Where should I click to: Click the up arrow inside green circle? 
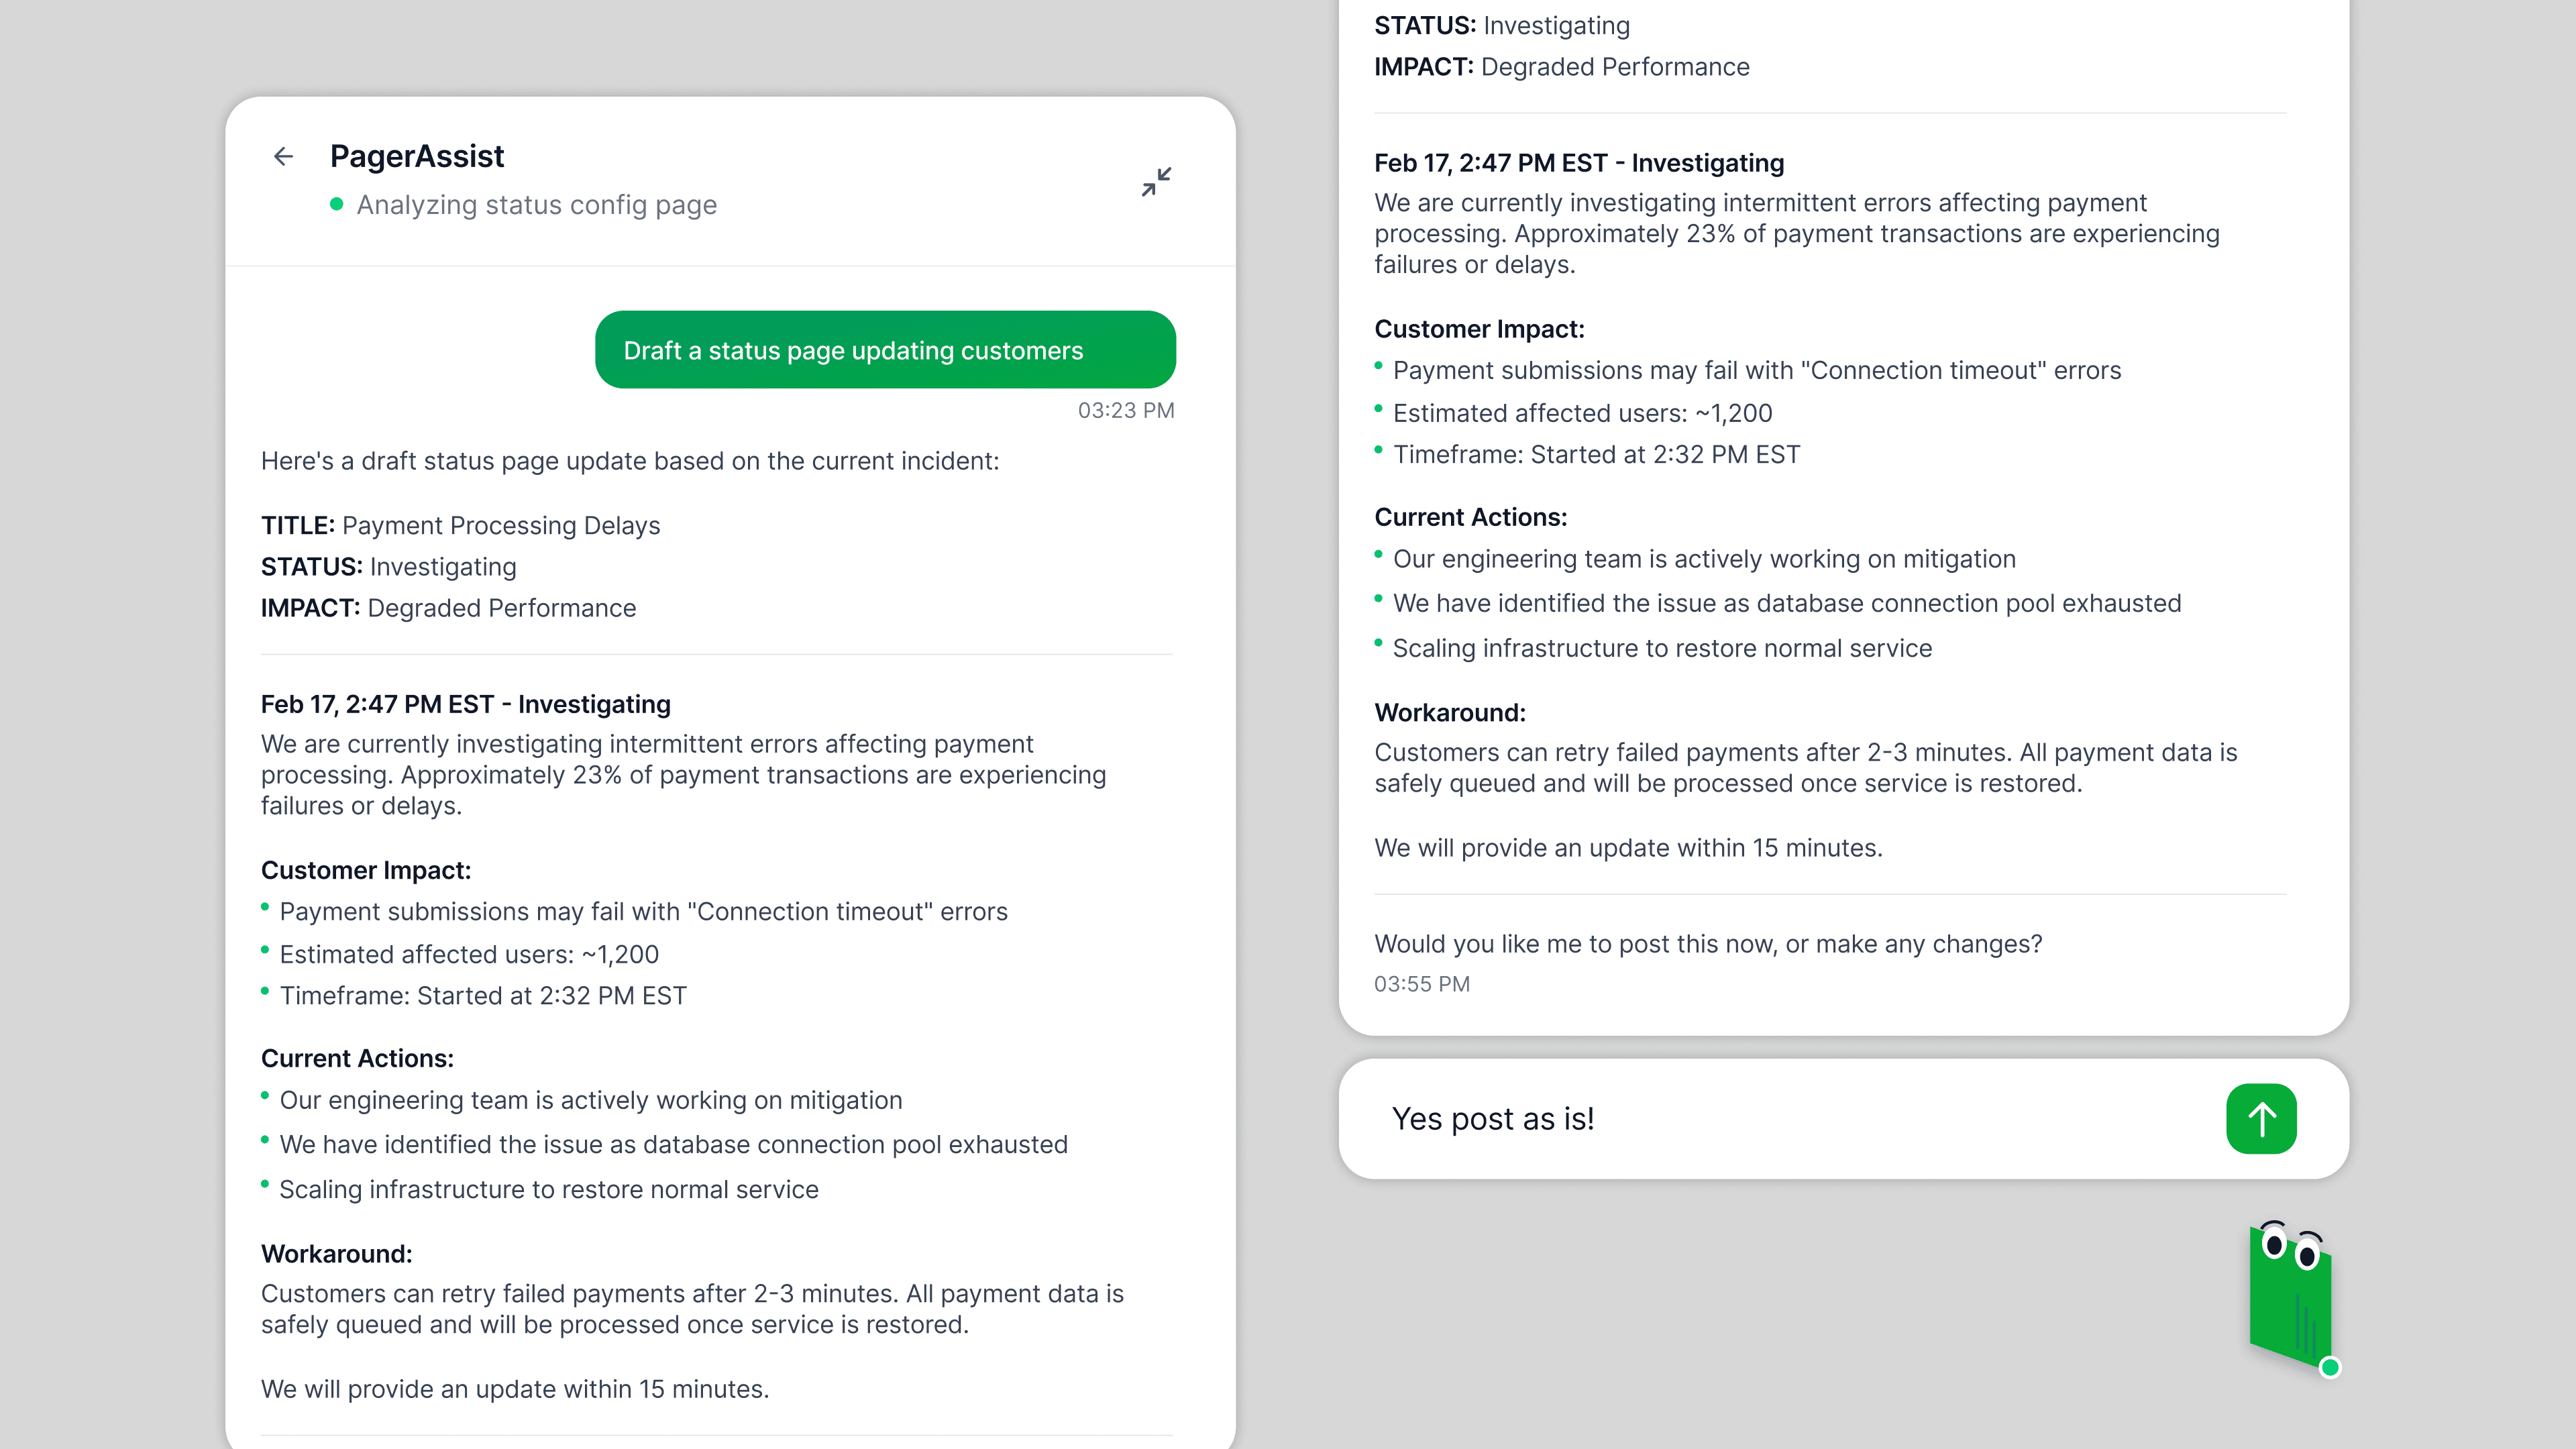[2261, 1118]
